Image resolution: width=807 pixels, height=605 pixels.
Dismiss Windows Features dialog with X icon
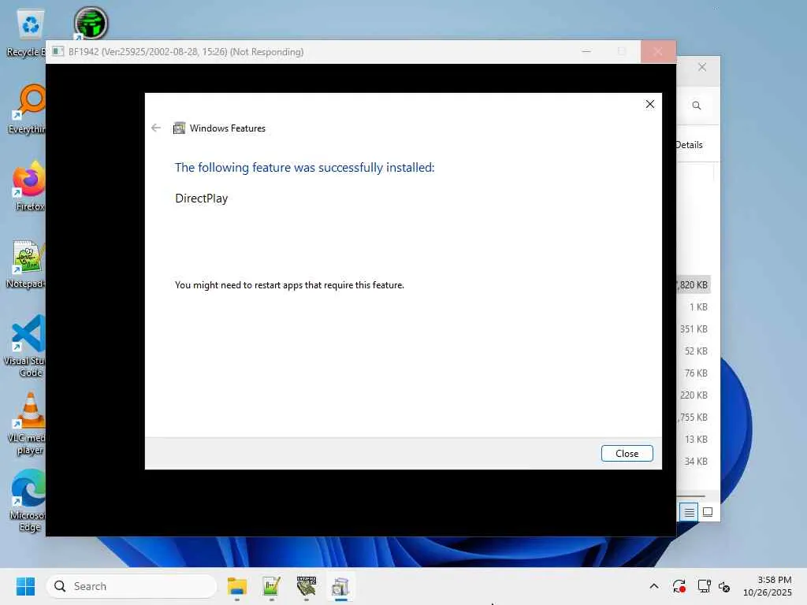pos(650,104)
